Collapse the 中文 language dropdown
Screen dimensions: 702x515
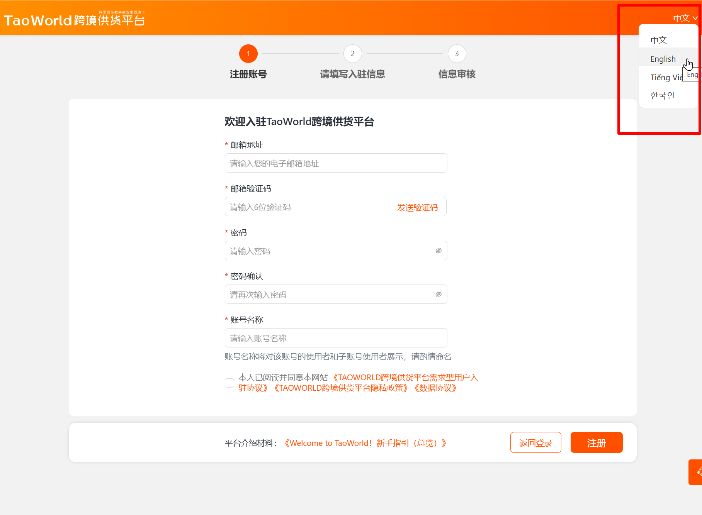pos(685,18)
